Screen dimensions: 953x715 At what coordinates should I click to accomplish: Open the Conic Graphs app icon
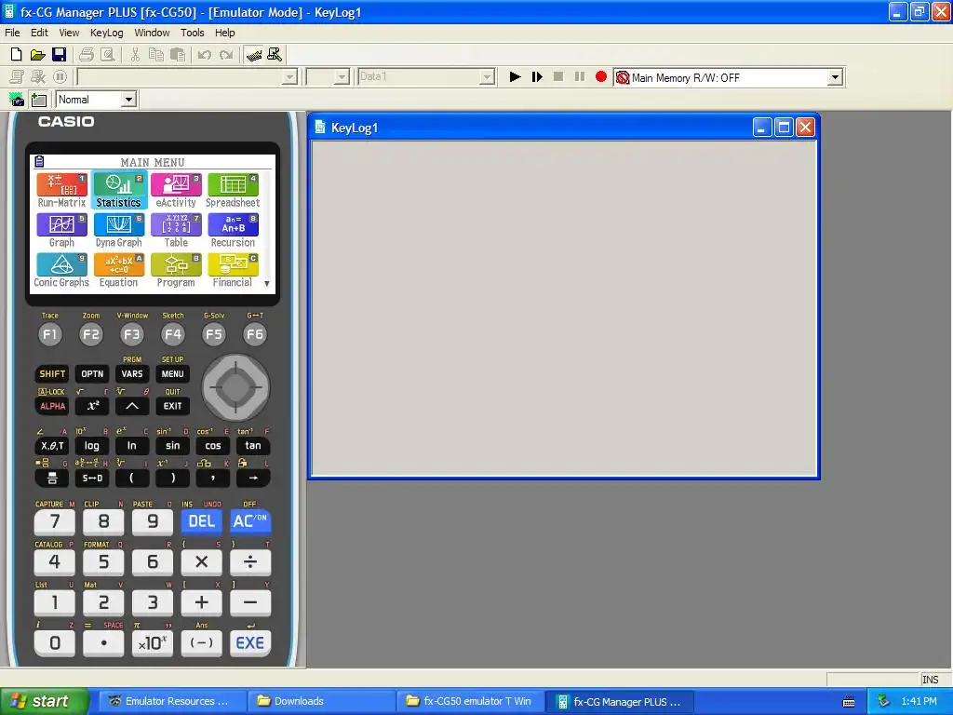(x=61, y=271)
